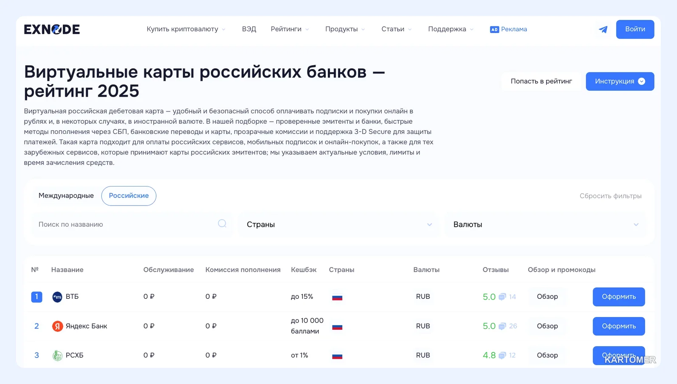Click Попасть в рейтинг button
The height and width of the screenshot is (384, 677).
coord(541,81)
